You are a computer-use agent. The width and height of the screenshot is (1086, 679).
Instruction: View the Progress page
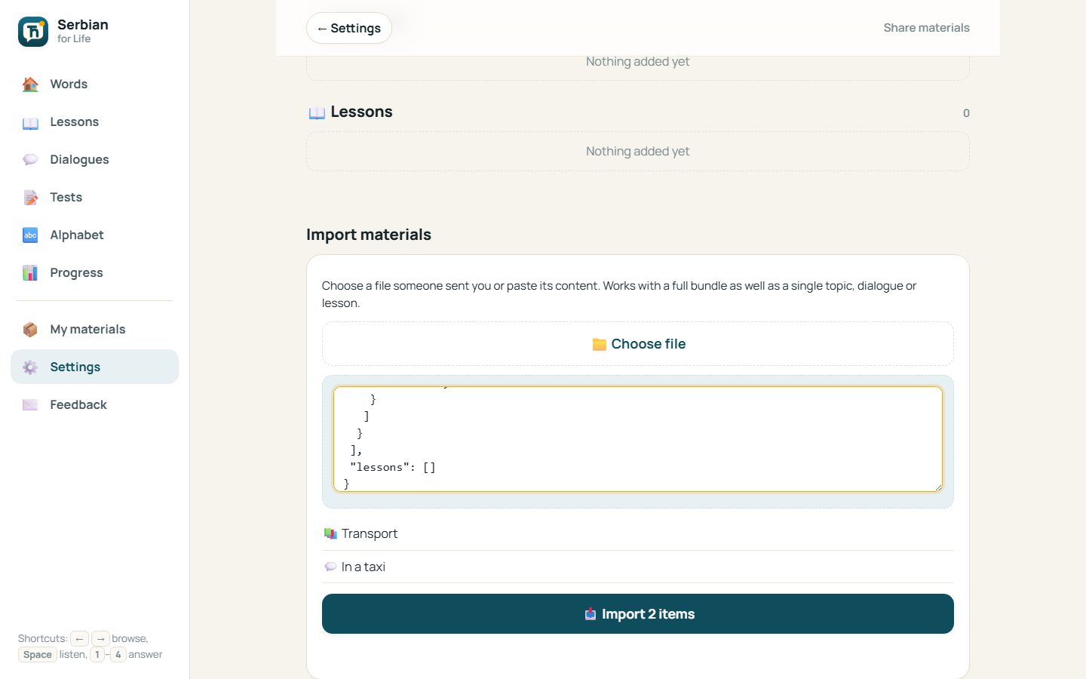94,273
